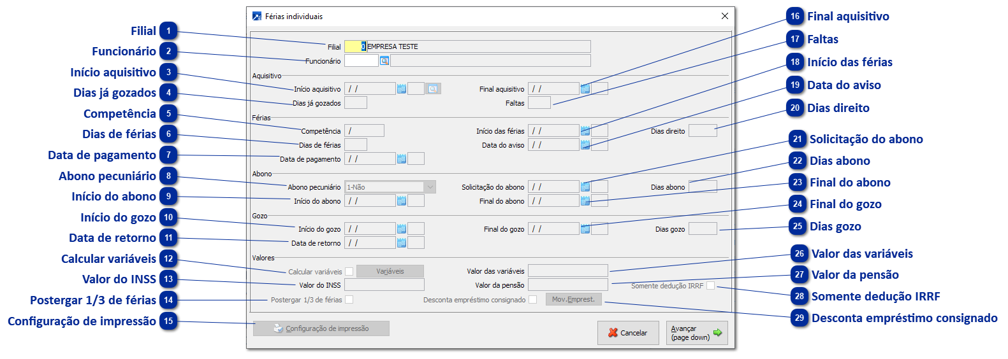Image resolution: width=1008 pixels, height=359 pixels.
Task: Open calendar for Data do aviso
Action: tap(585, 145)
